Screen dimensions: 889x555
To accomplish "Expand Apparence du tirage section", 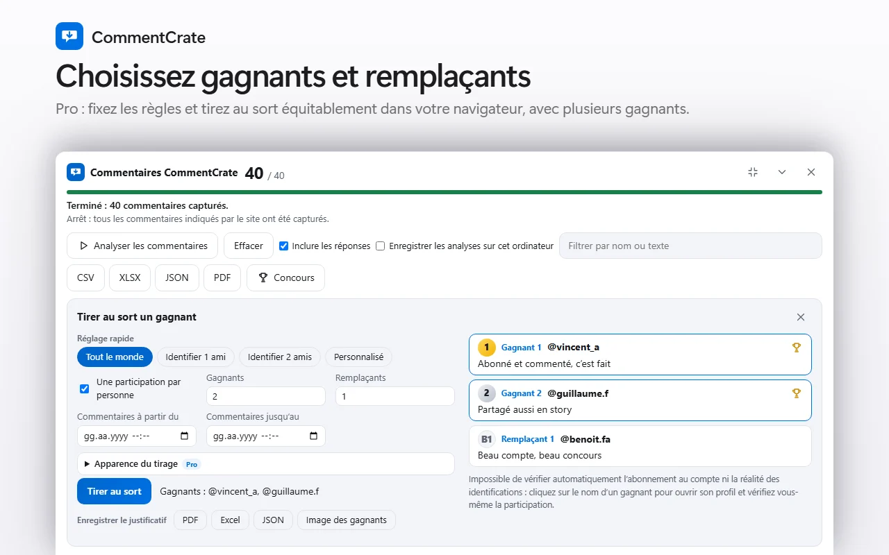I will coord(266,464).
